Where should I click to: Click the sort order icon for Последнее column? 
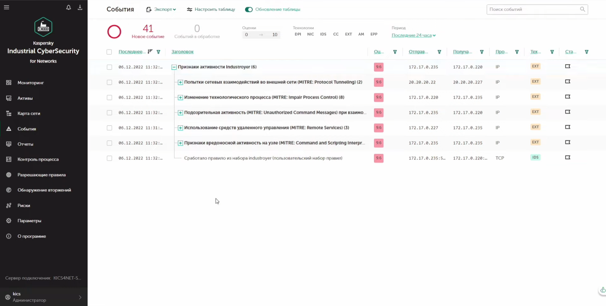coord(150,52)
